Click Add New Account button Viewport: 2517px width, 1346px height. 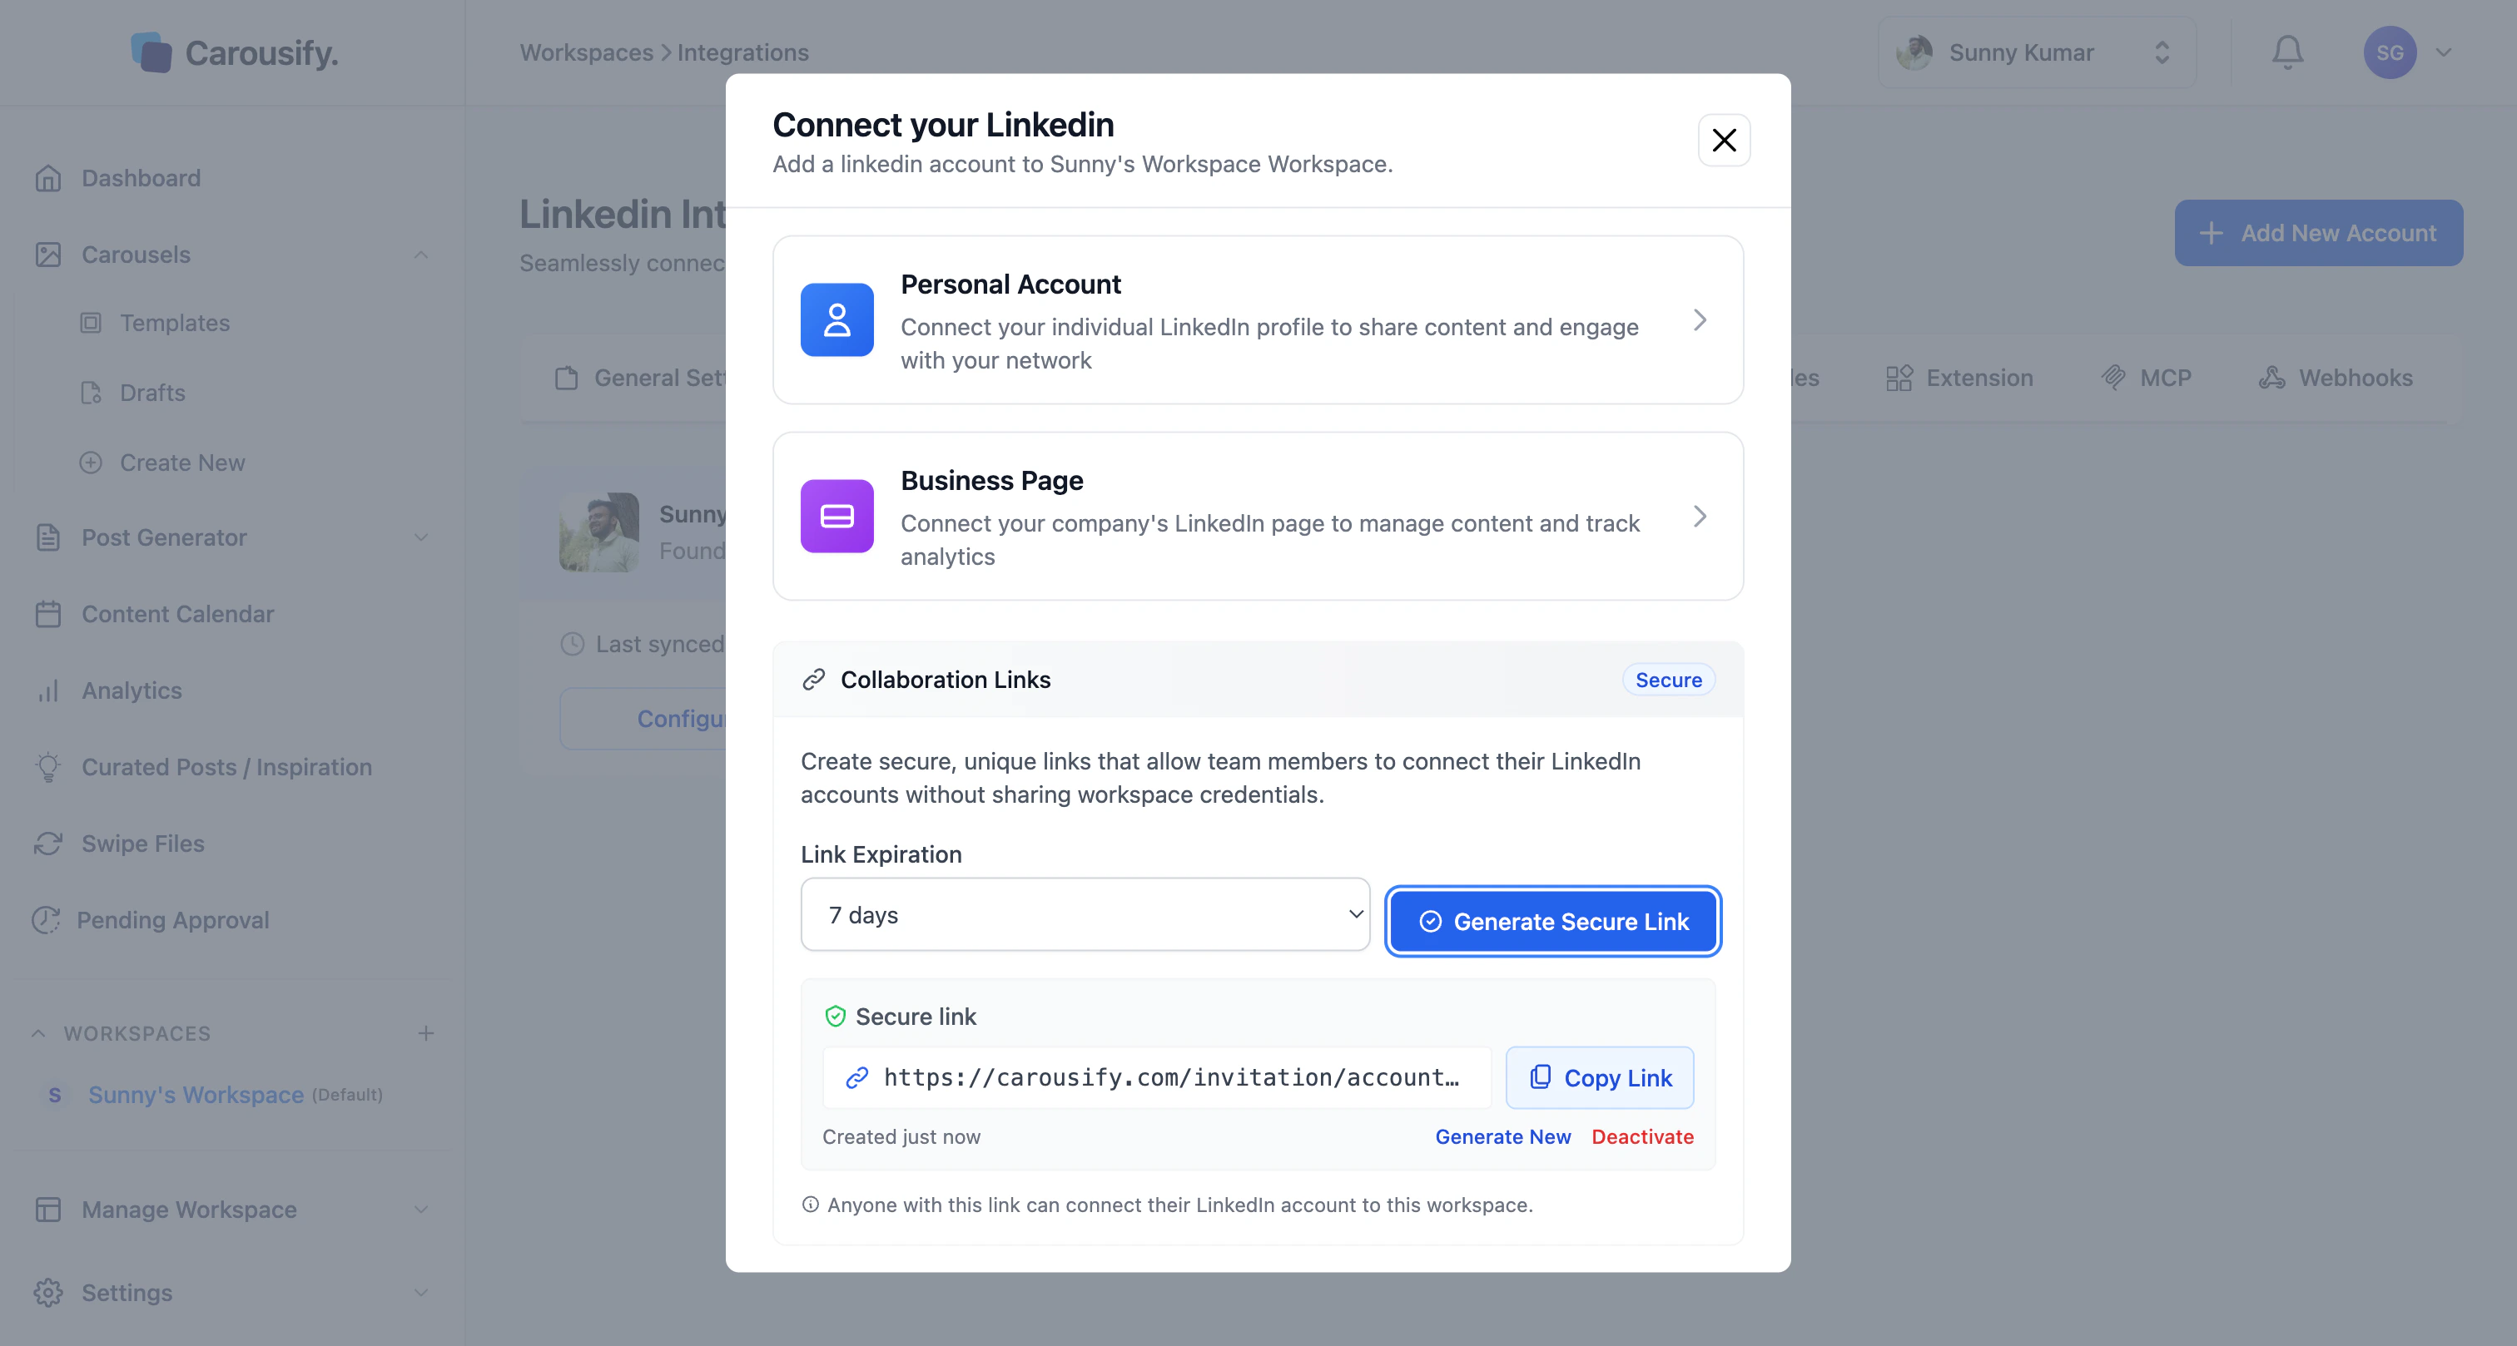(x=2319, y=232)
